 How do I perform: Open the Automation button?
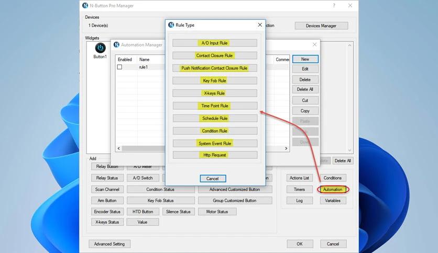coord(333,189)
